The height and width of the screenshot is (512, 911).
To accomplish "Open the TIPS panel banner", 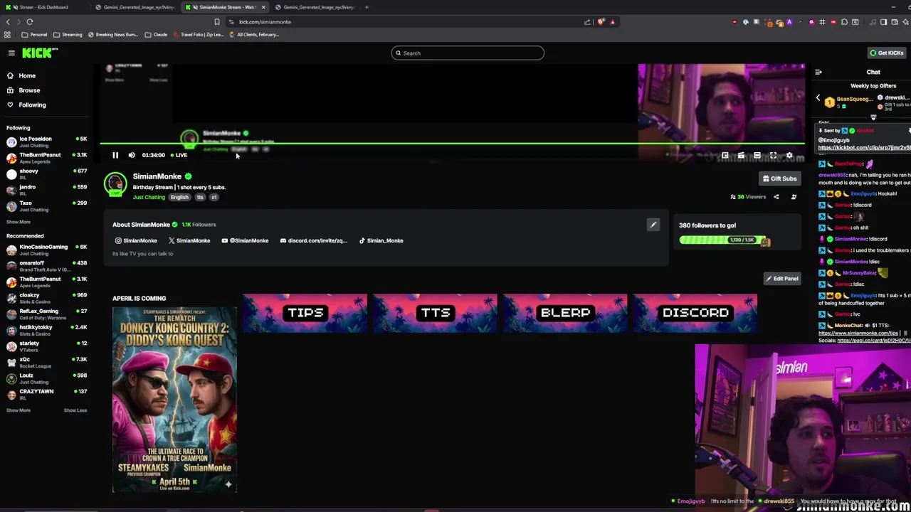I will pos(305,313).
